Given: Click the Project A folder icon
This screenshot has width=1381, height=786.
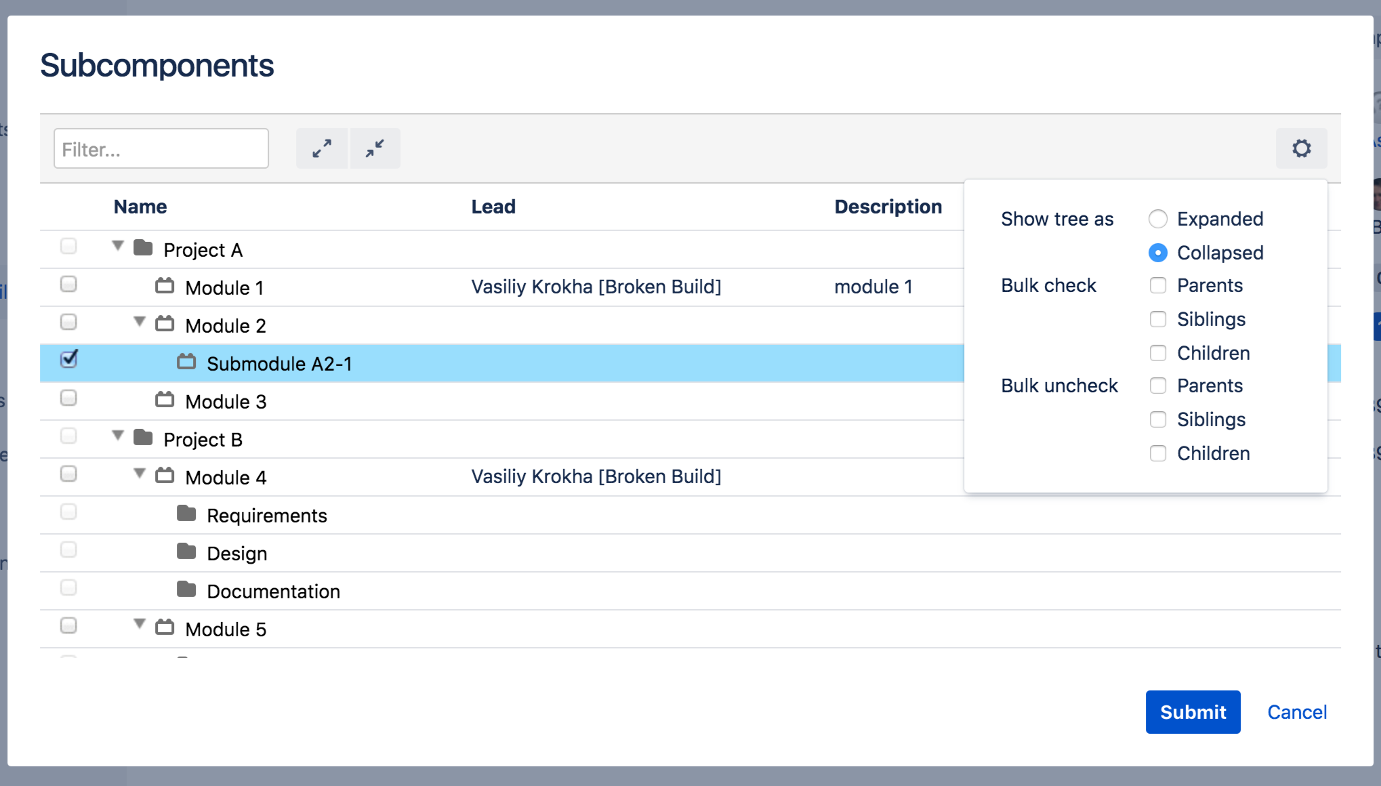Looking at the screenshot, I should [x=143, y=248].
